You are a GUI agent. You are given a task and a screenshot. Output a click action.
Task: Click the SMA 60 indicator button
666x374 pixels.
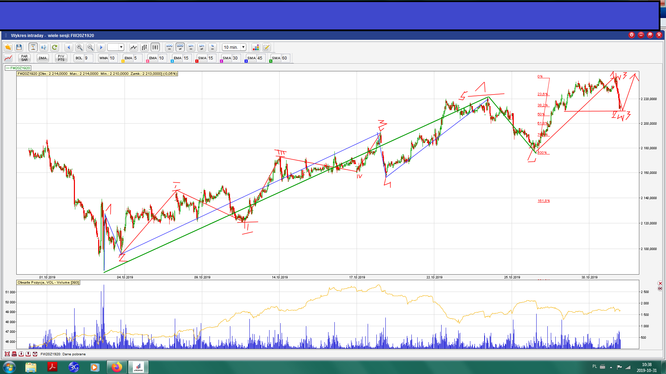click(x=276, y=58)
